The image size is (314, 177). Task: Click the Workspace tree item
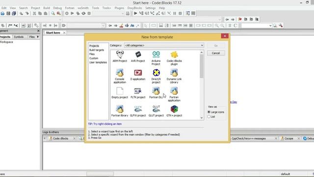coord(6,42)
